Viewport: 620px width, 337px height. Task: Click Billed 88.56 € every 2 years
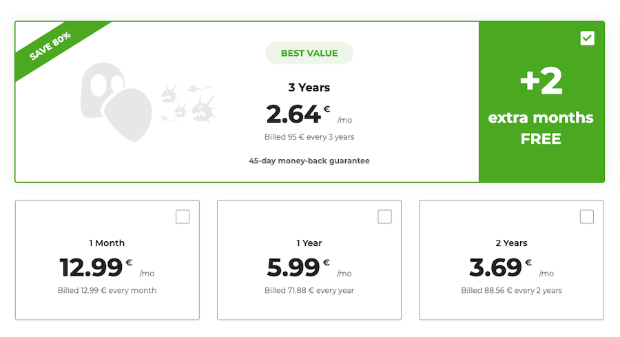(x=511, y=290)
